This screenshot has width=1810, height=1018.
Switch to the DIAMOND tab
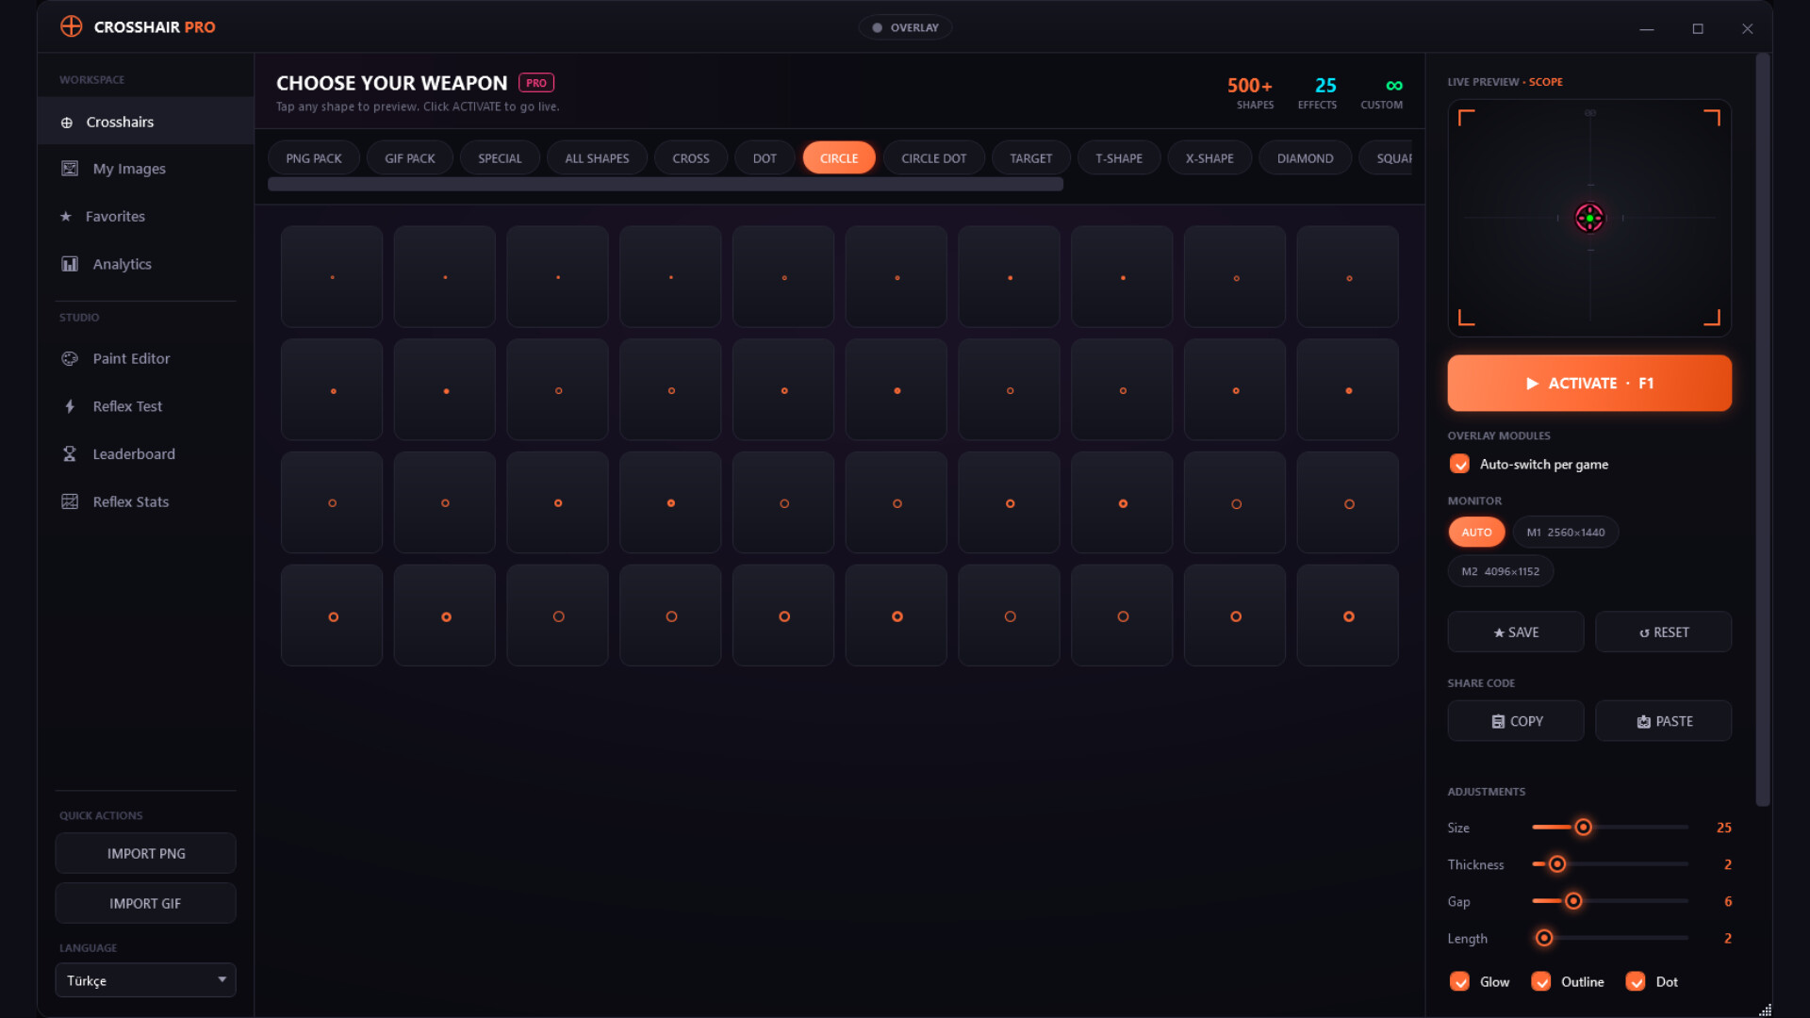pyautogui.click(x=1305, y=158)
